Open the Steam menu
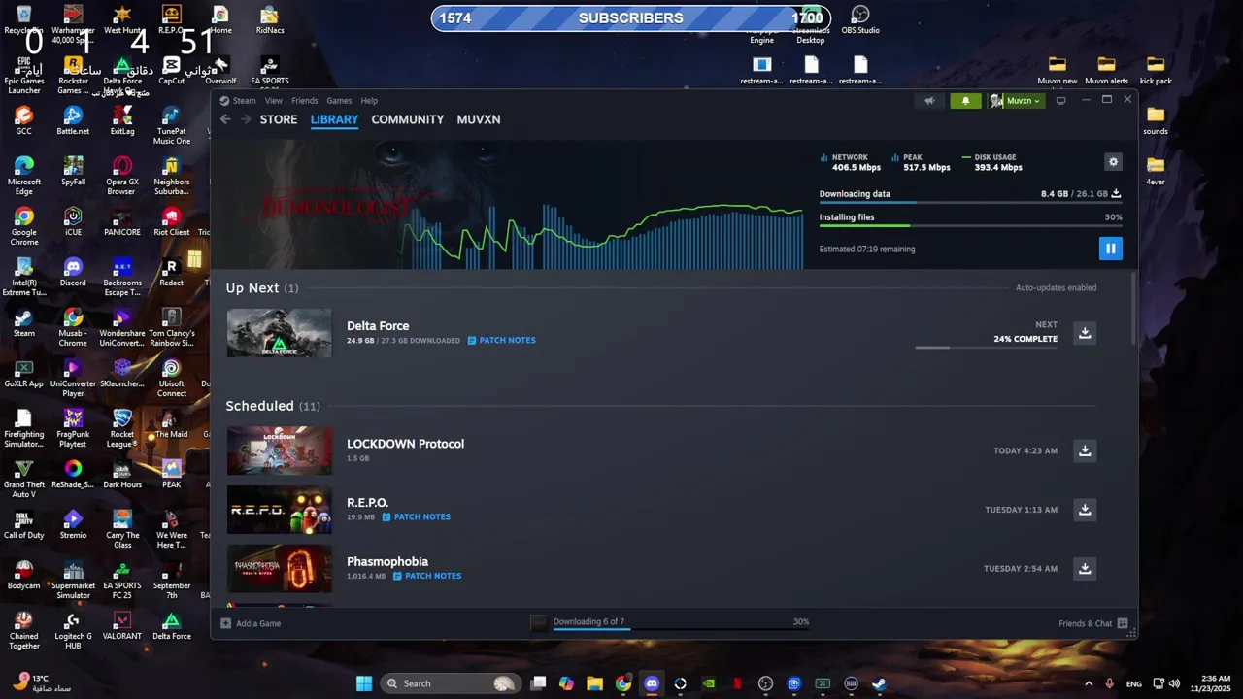This screenshot has width=1243, height=699. (244, 101)
